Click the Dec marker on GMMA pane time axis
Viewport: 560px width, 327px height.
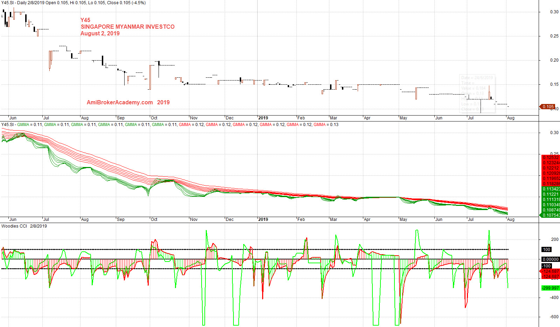229,220
